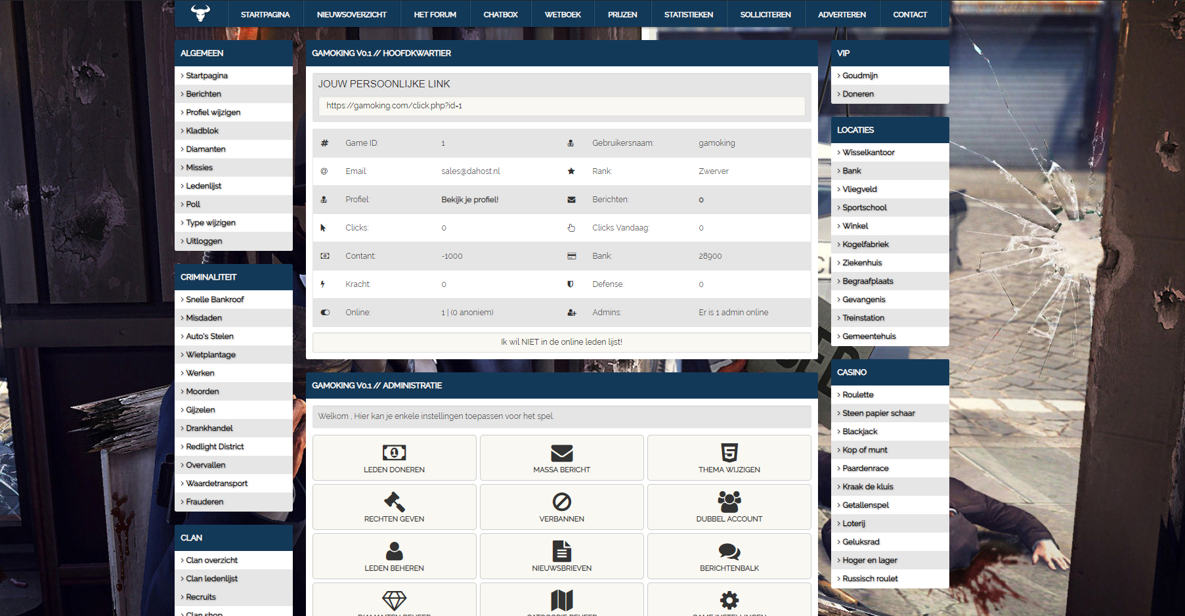Choose Uitloggen in the Algemeen sidebar

pyautogui.click(x=204, y=241)
